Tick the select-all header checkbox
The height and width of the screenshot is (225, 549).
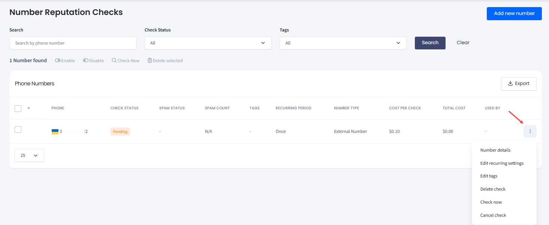(18, 108)
